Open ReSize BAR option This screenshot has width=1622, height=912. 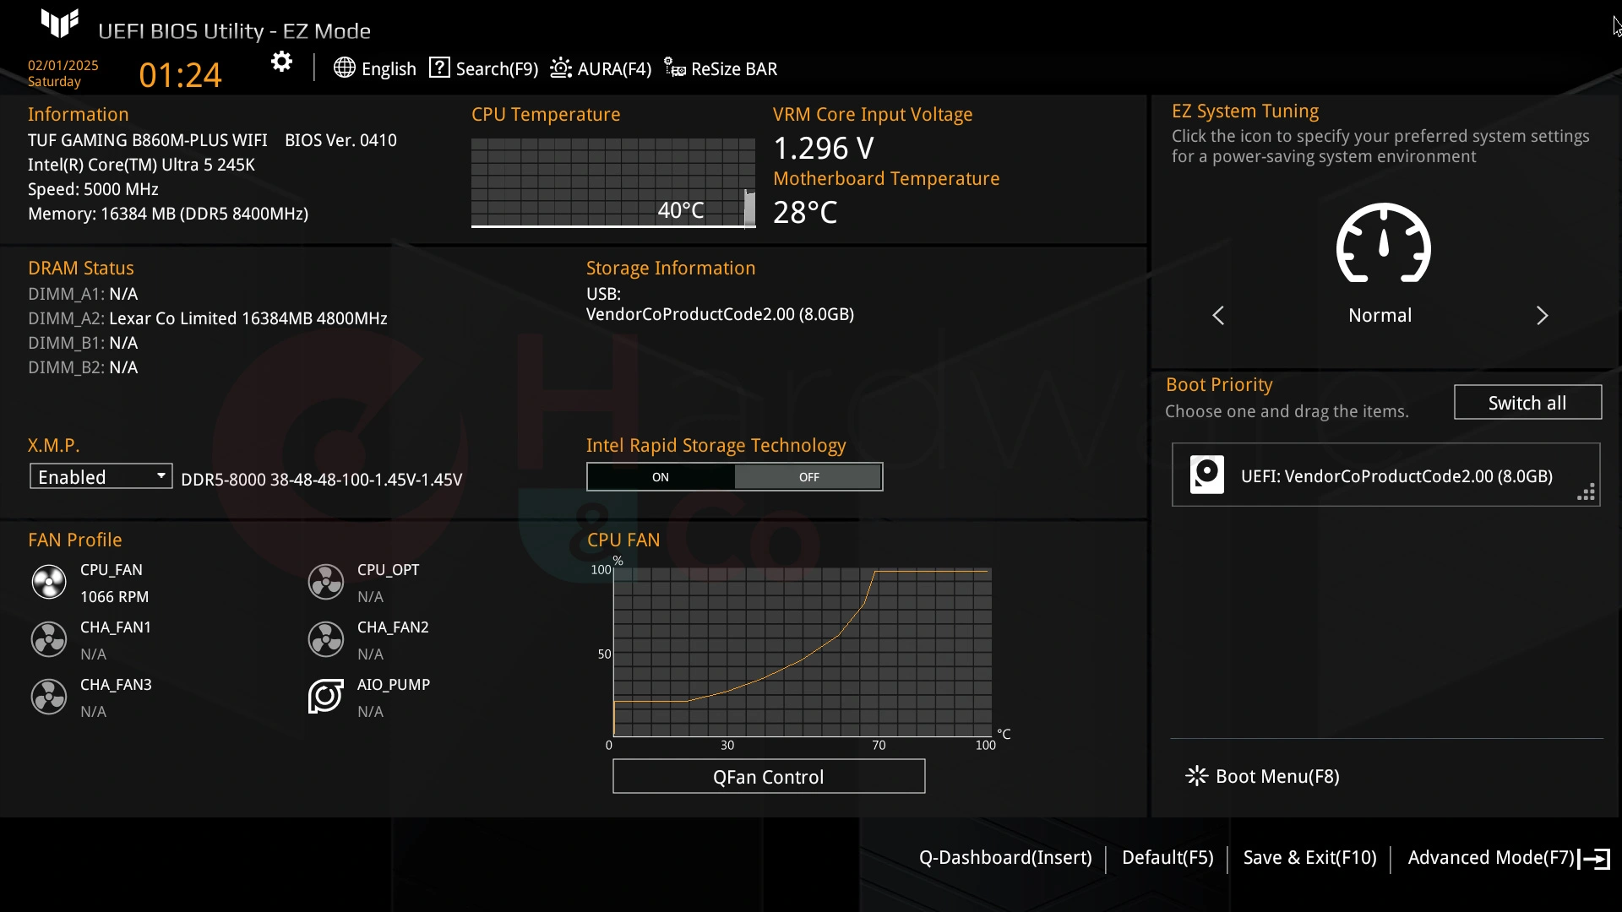[721, 68]
